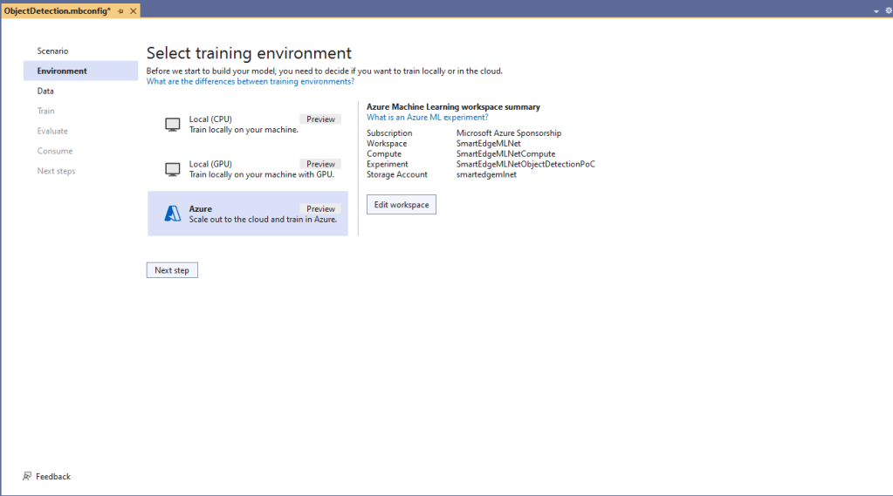
Task: Click the Feedback icon at bottom left
Action: pyautogui.click(x=27, y=477)
